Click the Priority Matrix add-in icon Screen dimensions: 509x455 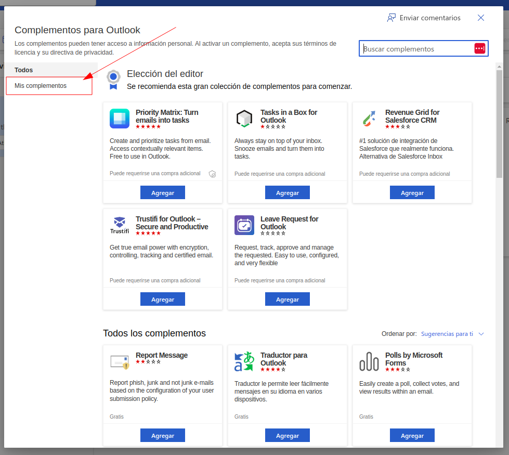120,119
